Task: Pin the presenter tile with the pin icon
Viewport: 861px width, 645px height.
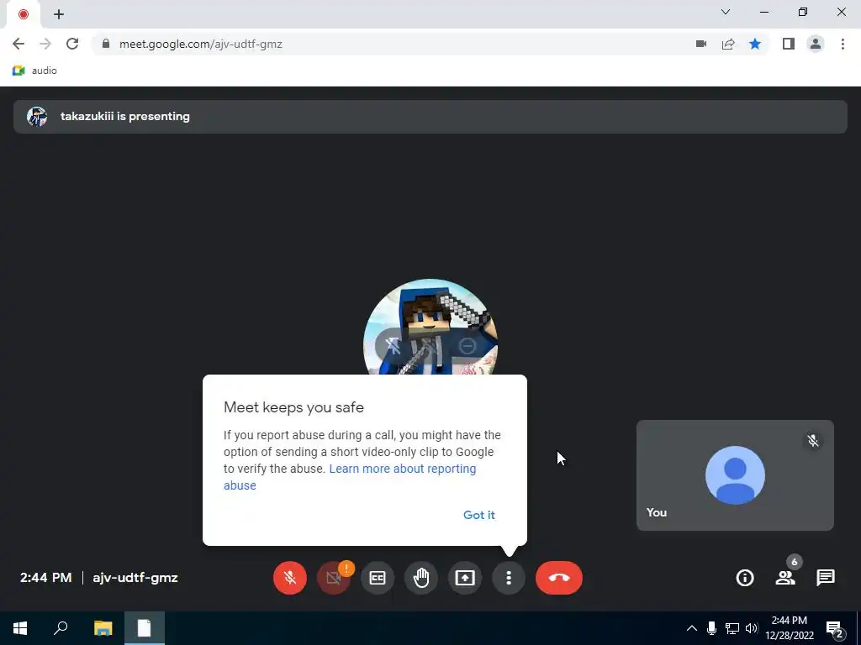Action: click(x=394, y=345)
